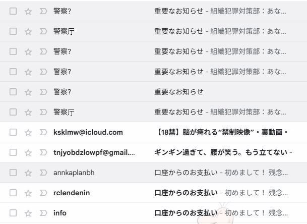Star the rclendenin email
307x224 pixels.
(x=28, y=193)
